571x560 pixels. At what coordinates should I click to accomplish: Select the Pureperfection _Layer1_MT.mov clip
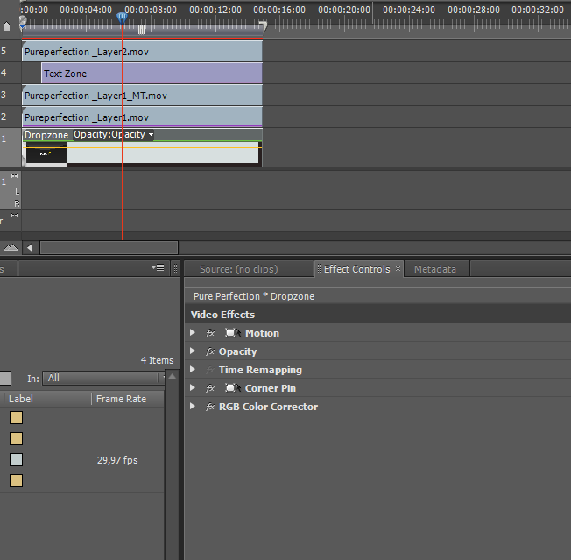click(142, 96)
